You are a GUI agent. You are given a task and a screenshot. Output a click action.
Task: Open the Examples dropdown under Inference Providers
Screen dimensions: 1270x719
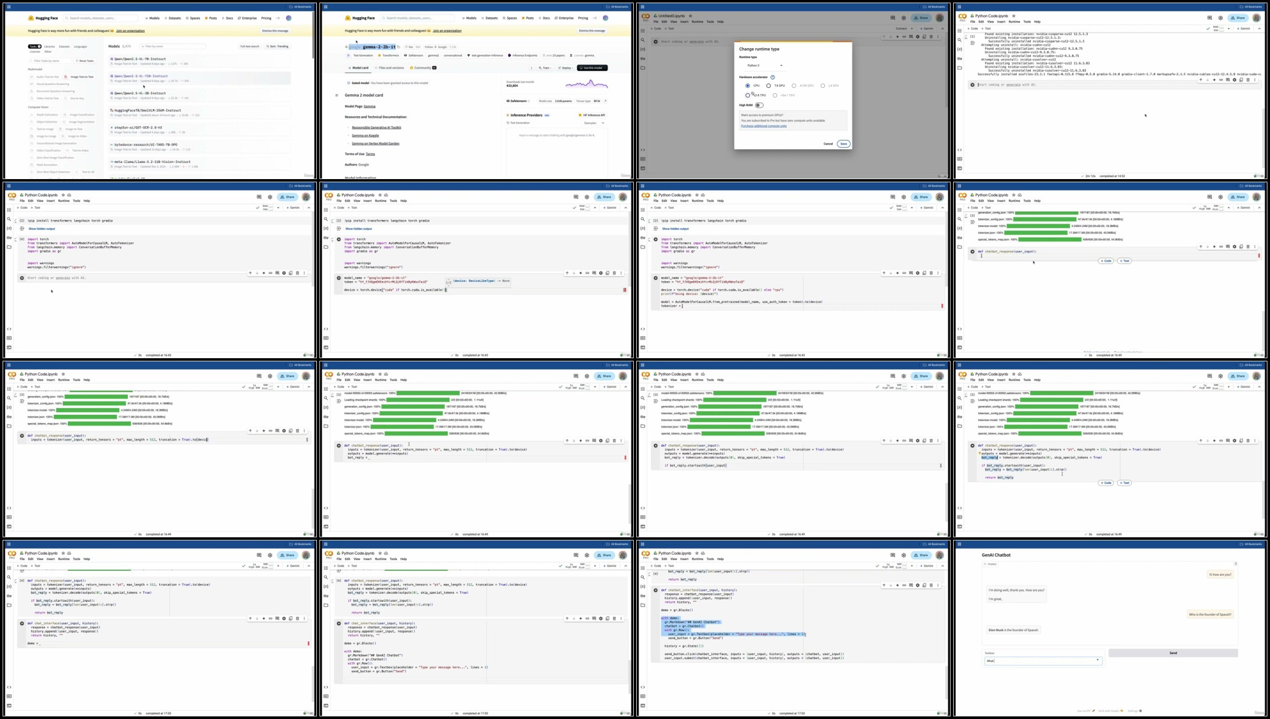[x=594, y=123]
